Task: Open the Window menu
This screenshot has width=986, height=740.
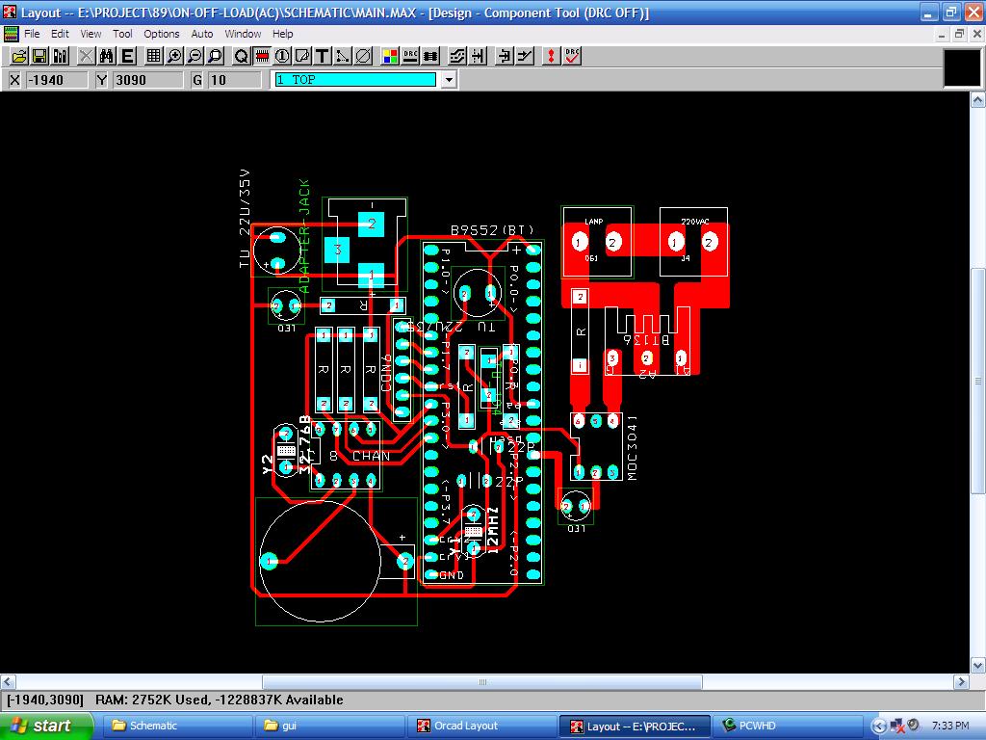Action: [243, 34]
